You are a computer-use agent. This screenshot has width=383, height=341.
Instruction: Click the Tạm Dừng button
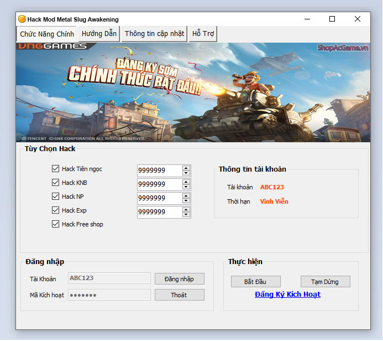click(324, 282)
